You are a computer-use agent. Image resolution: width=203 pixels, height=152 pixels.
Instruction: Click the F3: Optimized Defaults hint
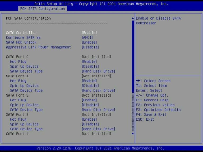[158, 110]
